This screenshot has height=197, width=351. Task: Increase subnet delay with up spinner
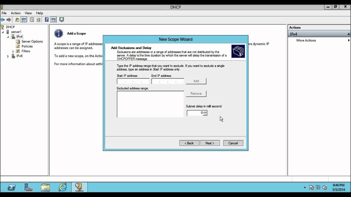(x=205, y=112)
